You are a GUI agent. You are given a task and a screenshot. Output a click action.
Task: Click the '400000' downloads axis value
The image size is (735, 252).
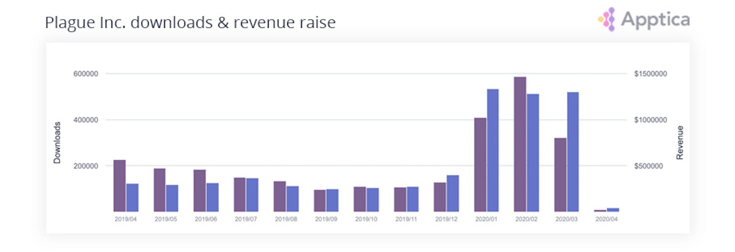tap(86, 120)
